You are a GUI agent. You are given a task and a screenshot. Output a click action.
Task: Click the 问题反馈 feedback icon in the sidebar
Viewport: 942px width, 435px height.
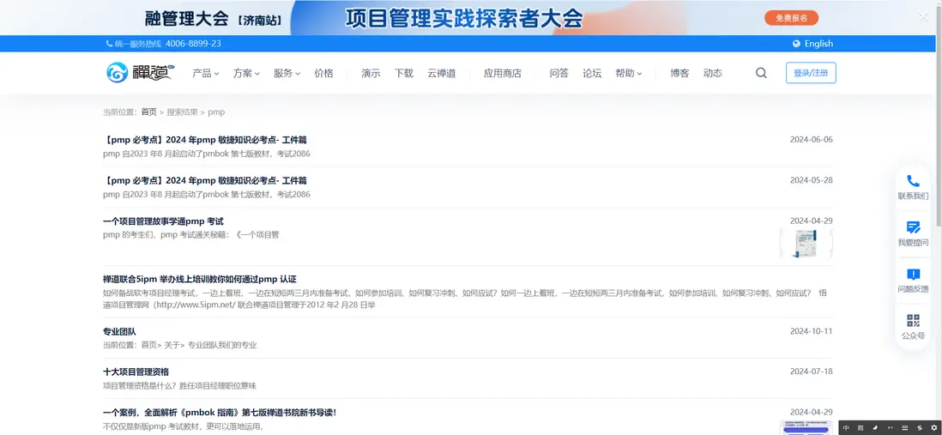point(913,275)
